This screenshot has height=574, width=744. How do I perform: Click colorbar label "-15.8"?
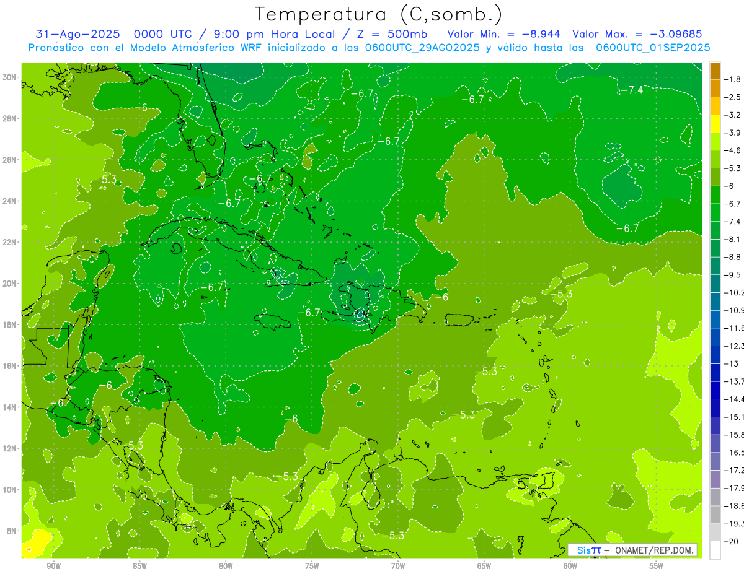point(734,435)
